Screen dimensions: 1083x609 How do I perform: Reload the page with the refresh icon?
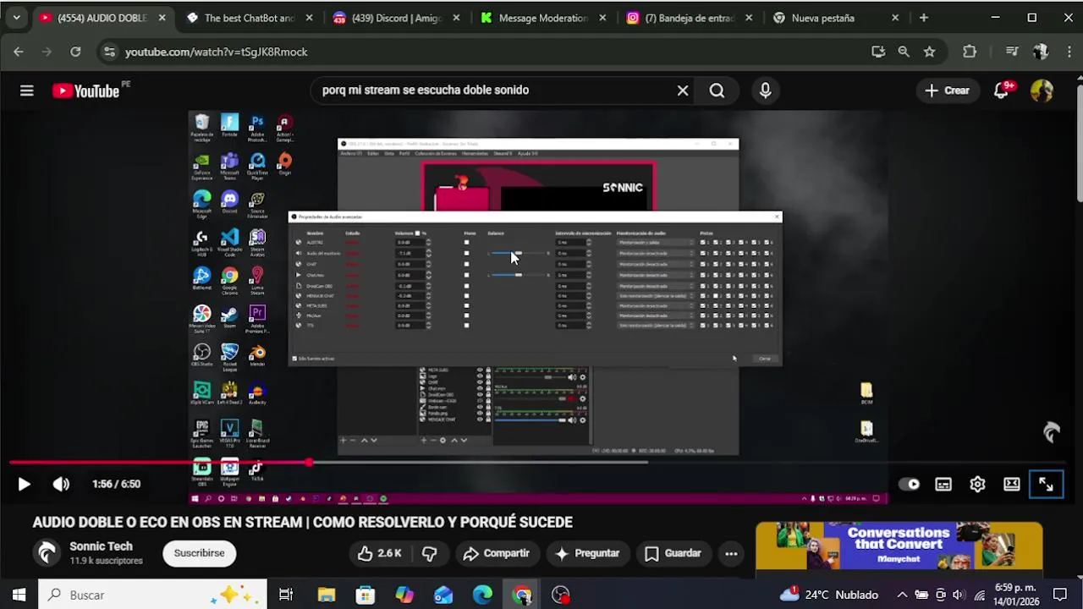75,52
